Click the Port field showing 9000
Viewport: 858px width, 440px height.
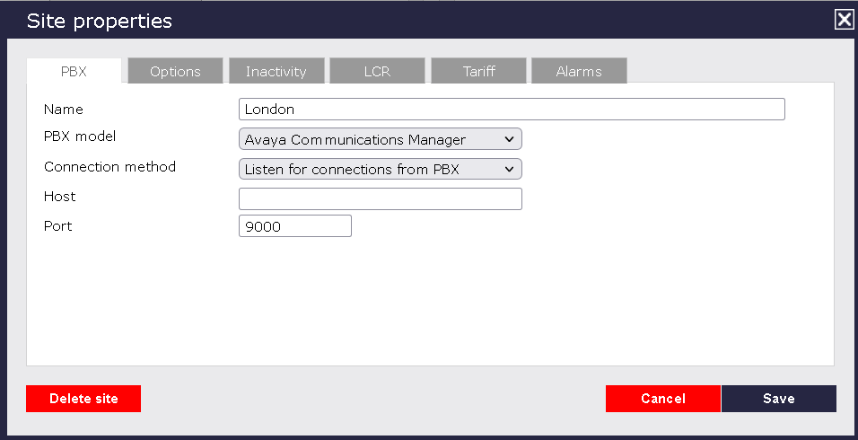[x=295, y=226]
